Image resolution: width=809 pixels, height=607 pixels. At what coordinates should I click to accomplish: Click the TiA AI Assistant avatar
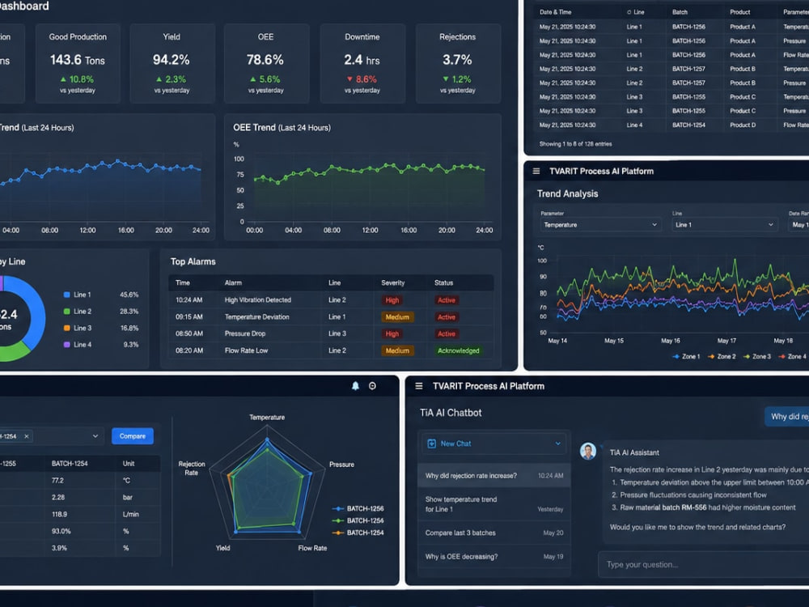pos(588,451)
